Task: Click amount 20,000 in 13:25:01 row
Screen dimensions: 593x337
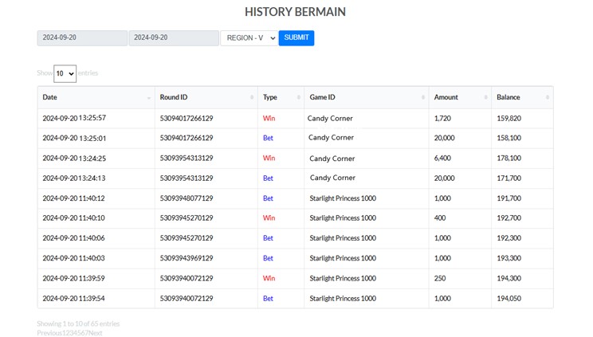Action: coord(445,138)
